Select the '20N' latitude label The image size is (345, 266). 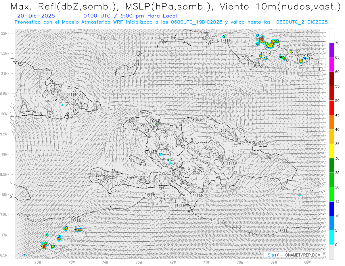(x=5, y=114)
